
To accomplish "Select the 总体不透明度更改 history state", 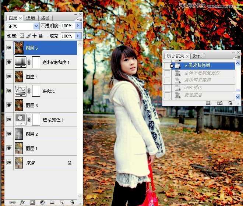I will (x=203, y=73).
